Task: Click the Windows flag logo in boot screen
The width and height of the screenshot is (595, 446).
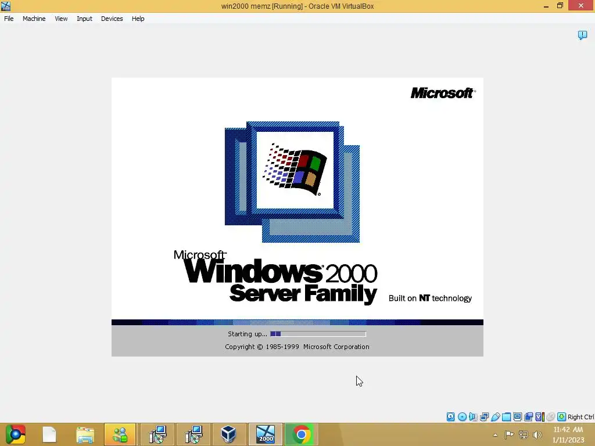Action: pyautogui.click(x=295, y=170)
